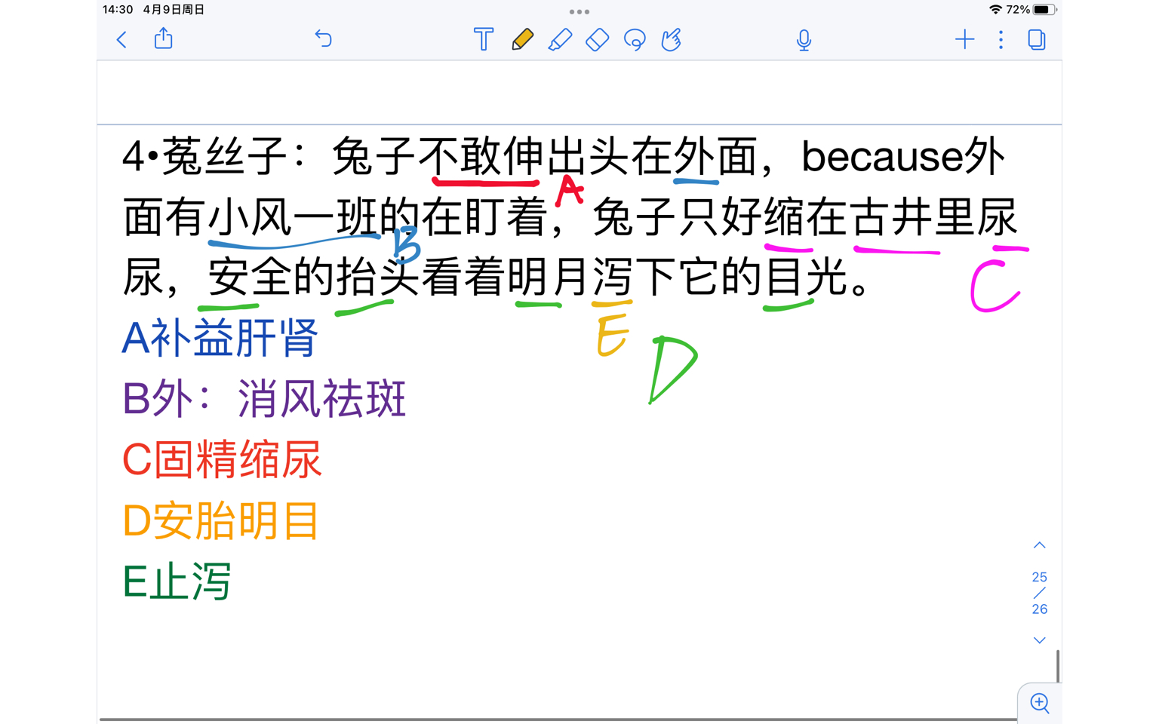
Task: Select the Pencil tool
Action: point(522,39)
